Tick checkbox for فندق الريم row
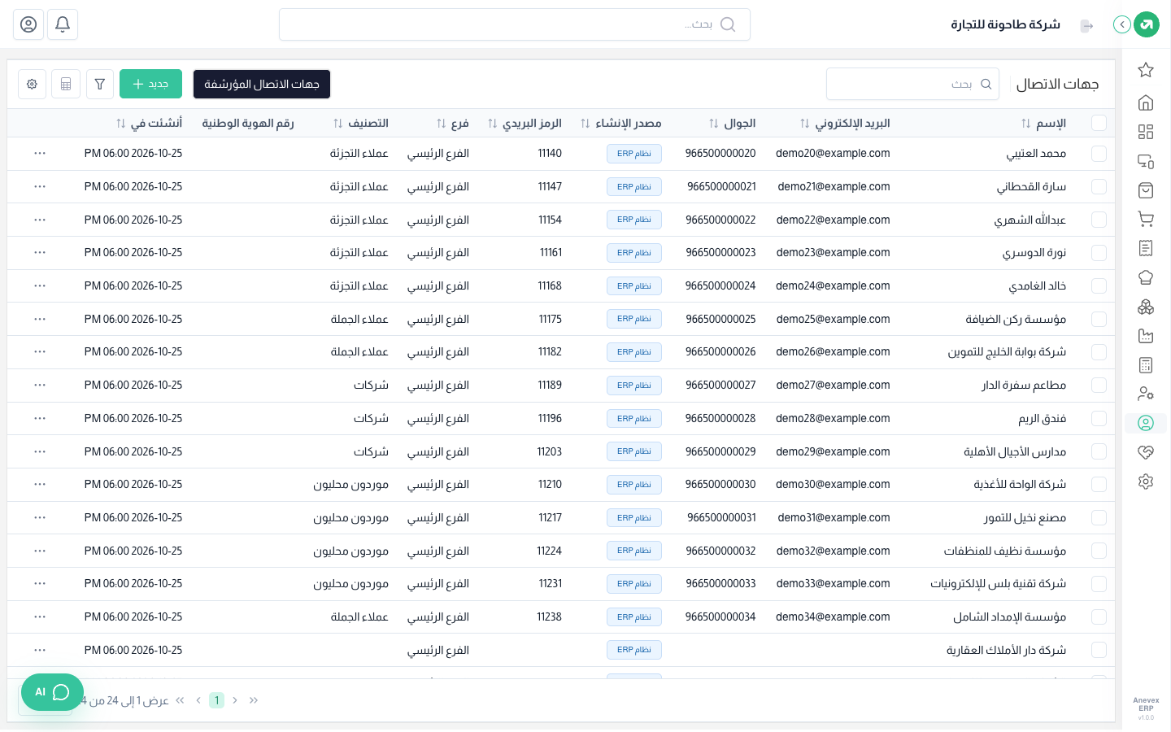Image resolution: width=1171 pixels, height=732 pixels. click(1099, 418)
